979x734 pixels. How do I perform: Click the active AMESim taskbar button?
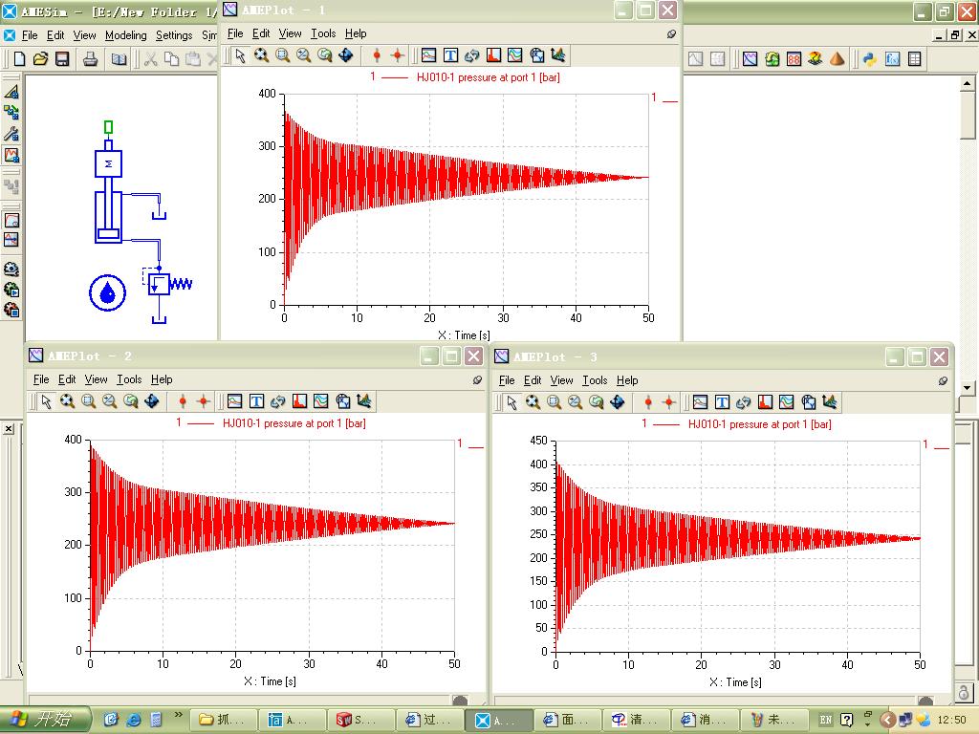point(499,721)
